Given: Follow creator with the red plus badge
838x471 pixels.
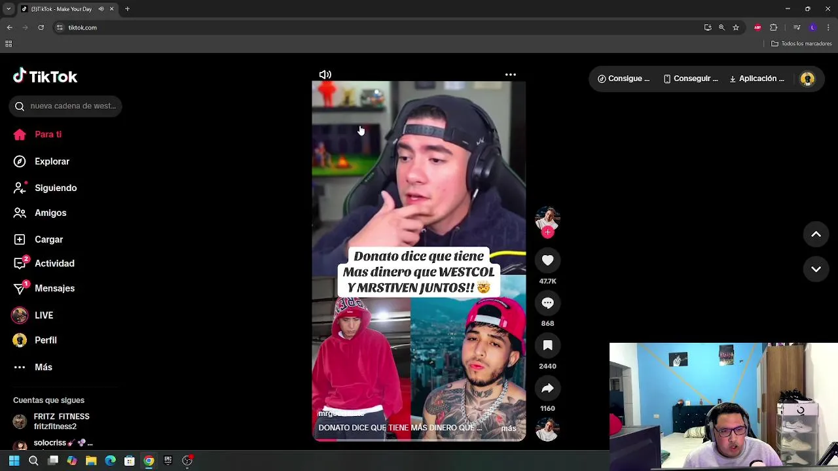Looking at the screenshot, I should pos(547,232).
